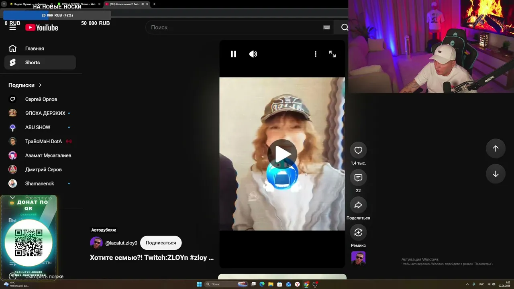The width and height of the screenshot is (514, 289).
Task: Click the magnifier search button
Action: [345, 27]
